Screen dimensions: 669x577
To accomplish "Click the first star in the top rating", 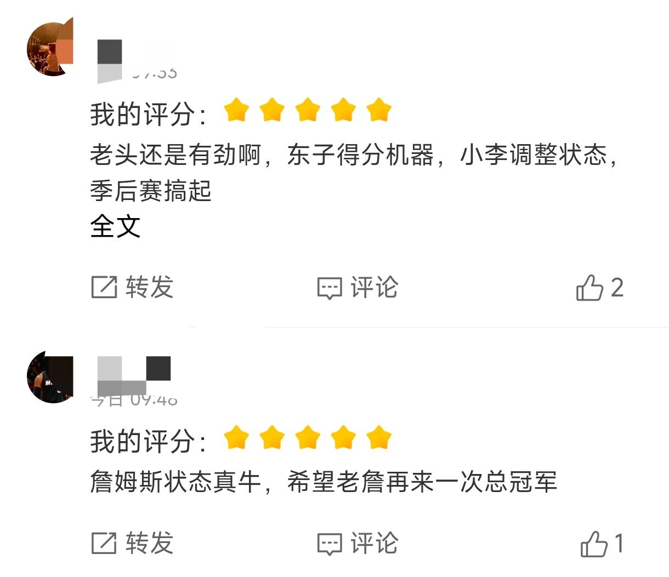I will [x=237, y=110].
